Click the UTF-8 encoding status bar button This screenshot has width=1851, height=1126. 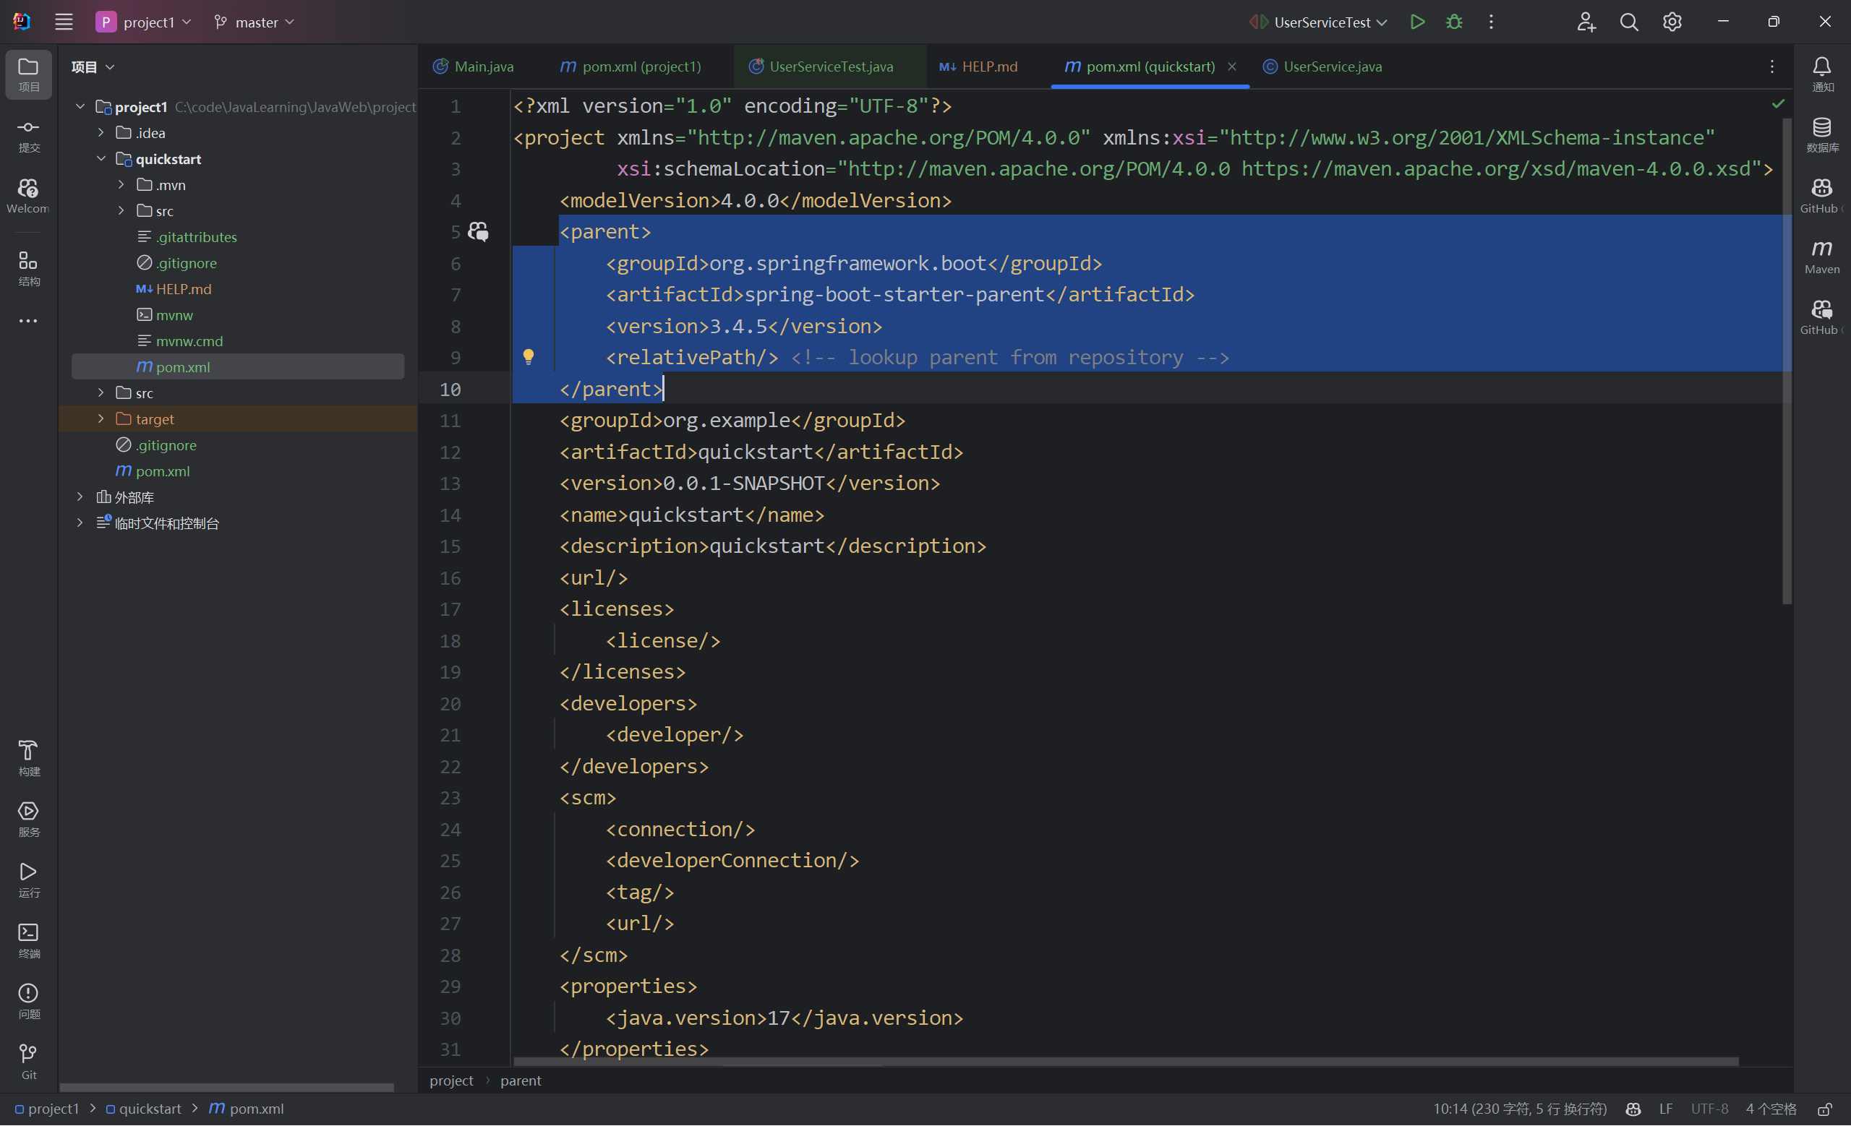1709,1109
